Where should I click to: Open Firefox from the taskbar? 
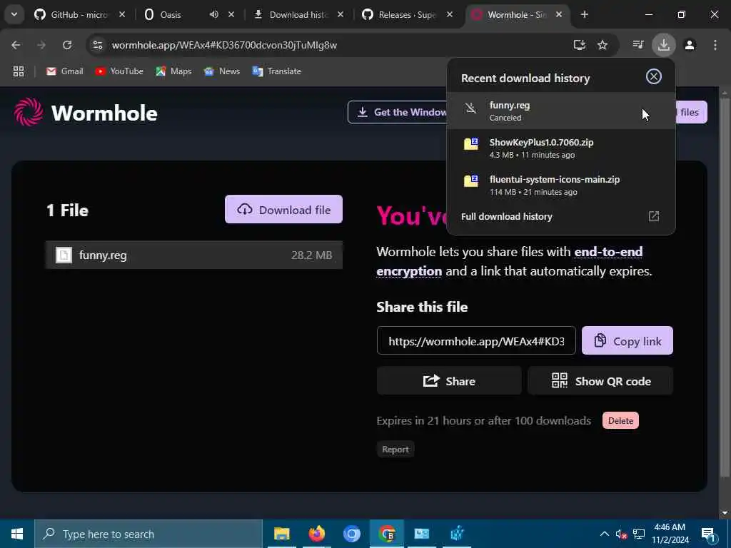tap(316, 534)
